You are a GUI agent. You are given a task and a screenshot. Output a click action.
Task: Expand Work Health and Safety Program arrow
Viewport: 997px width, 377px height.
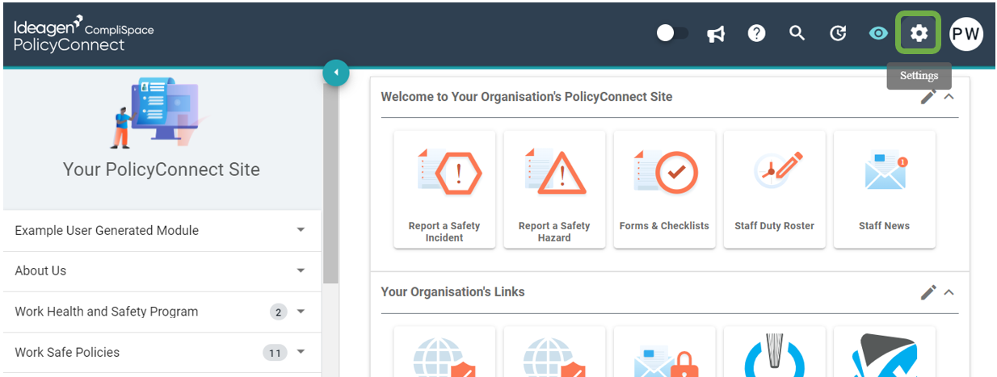(x=301, y=312)
